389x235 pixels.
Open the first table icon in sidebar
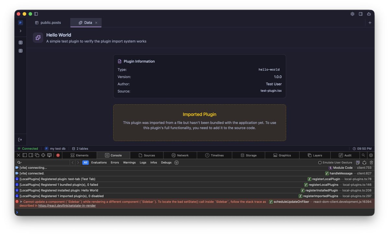tap(20, 43)
